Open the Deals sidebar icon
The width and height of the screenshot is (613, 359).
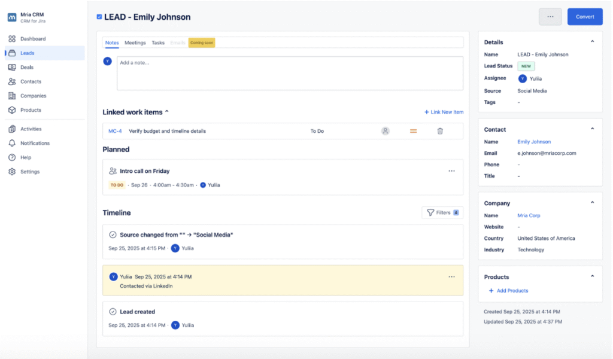coord(12,67)
